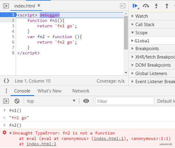
Task: Click the Coverage: n/a status text
Action: click(x=110, y=81)
